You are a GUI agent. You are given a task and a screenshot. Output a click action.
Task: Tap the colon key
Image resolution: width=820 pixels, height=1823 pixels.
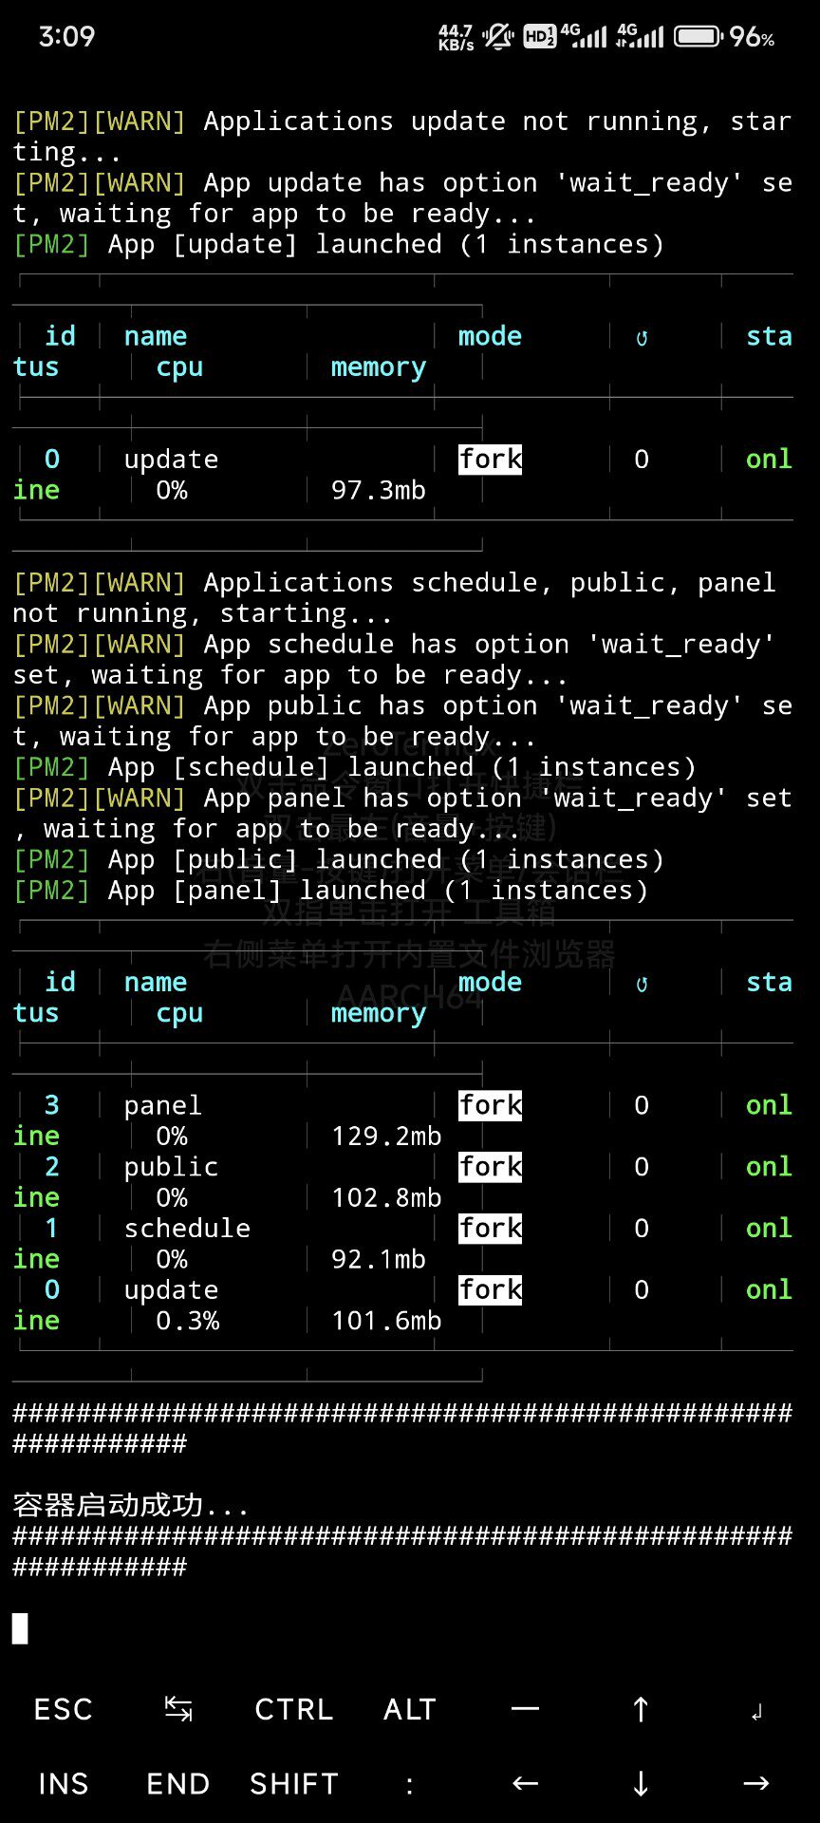(x=409, y=1786)
